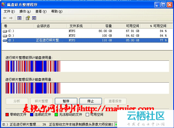The height and width of the screenshot is (128, 174).
Task: Minimize the defragmenter window
Action: 157,5
